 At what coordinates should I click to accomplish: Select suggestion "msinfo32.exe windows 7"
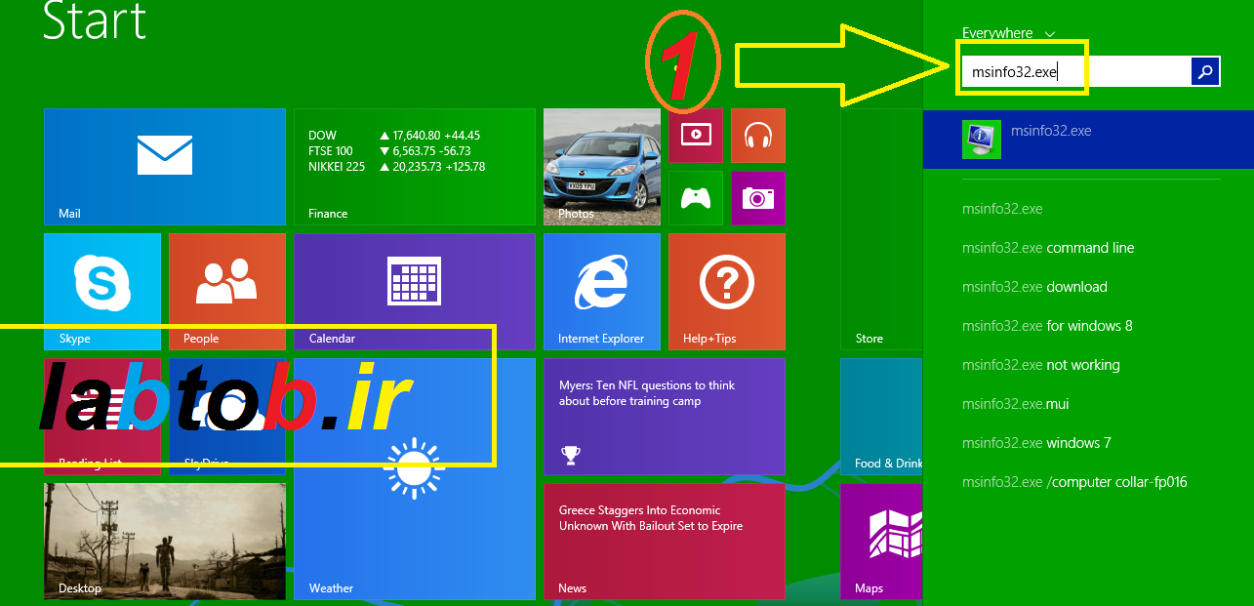pyautogui.click(x=1036, y=443)
